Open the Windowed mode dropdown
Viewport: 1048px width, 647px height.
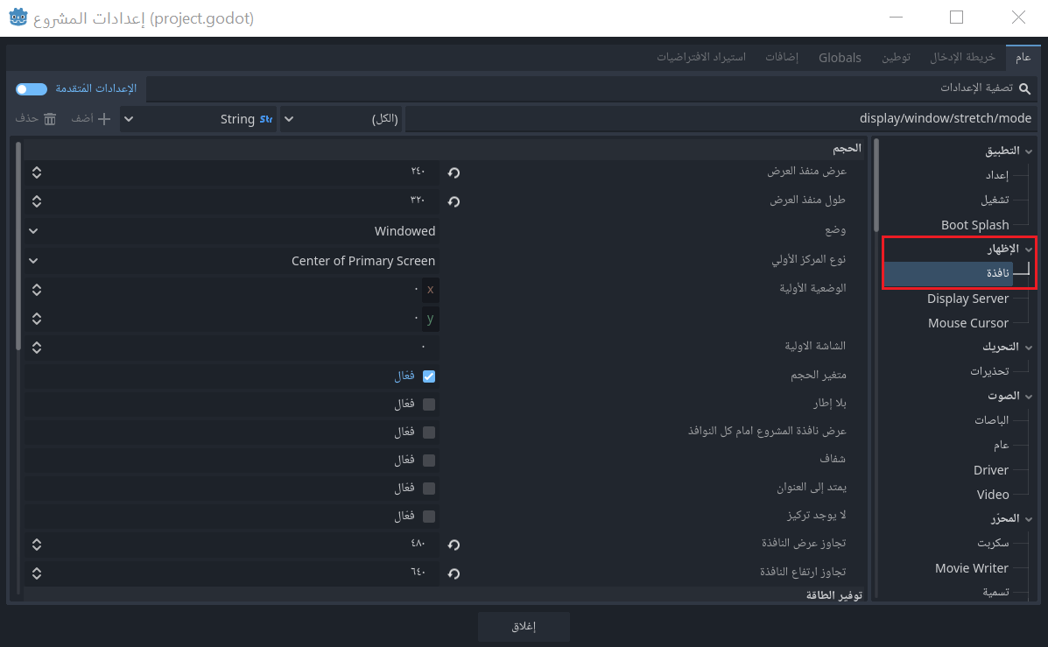tap(232, 231)
